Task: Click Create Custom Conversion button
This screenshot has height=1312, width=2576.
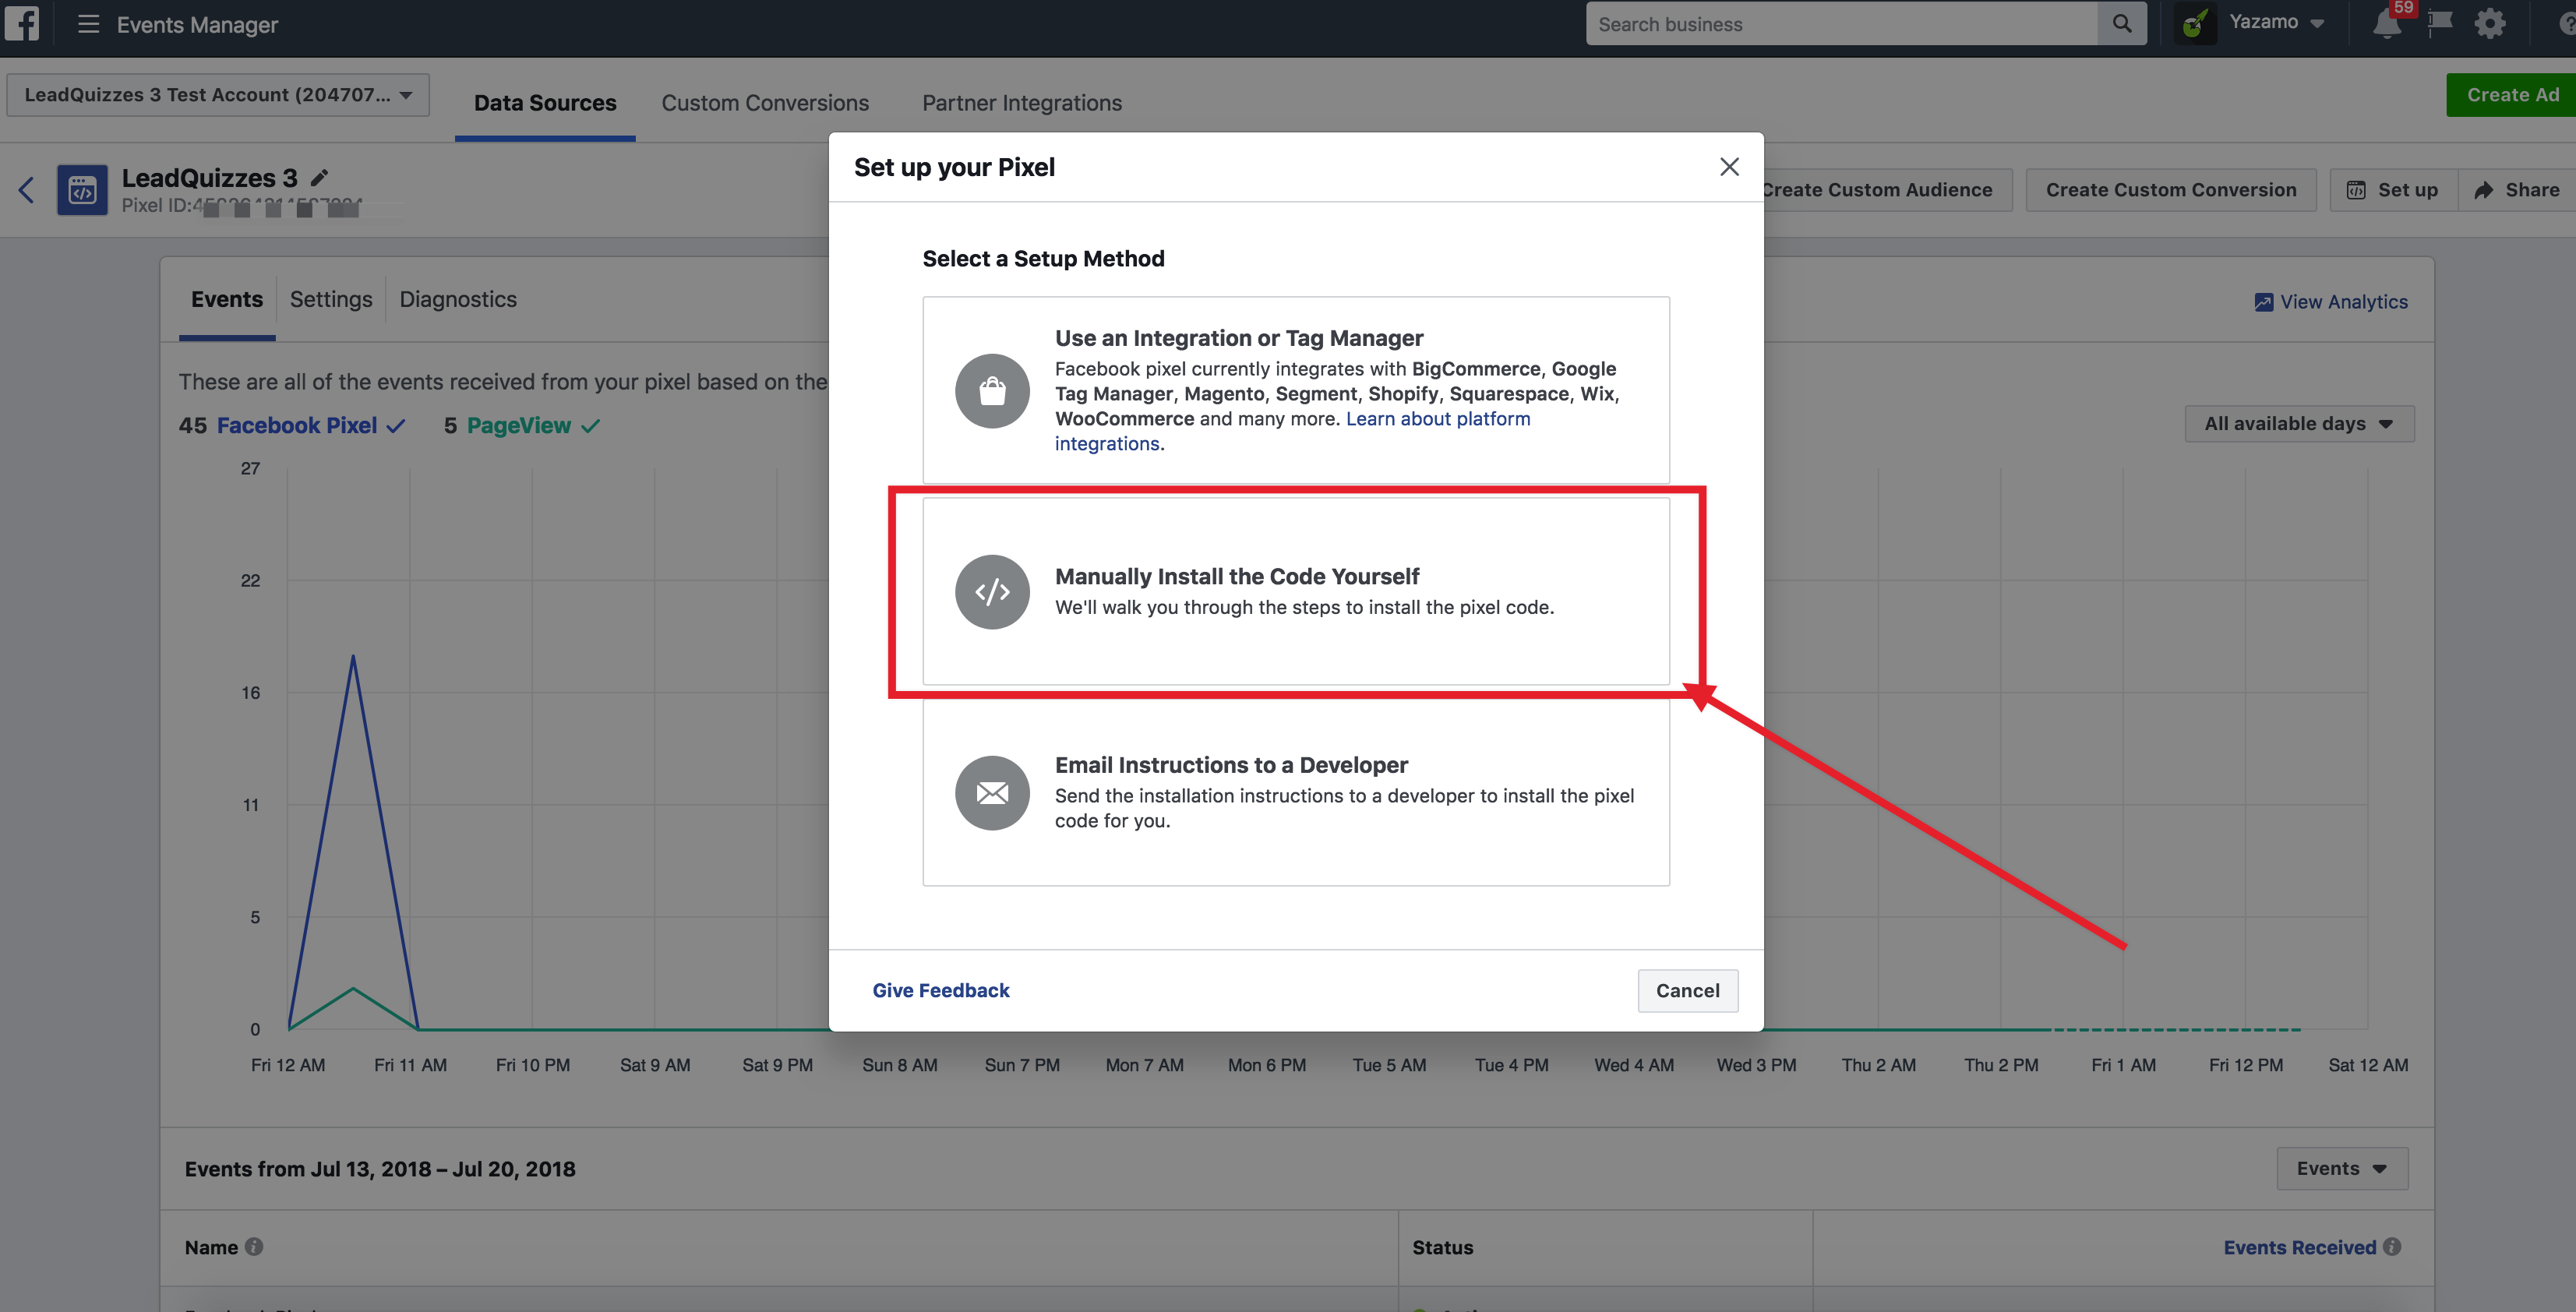Action: coord(2171,190)
